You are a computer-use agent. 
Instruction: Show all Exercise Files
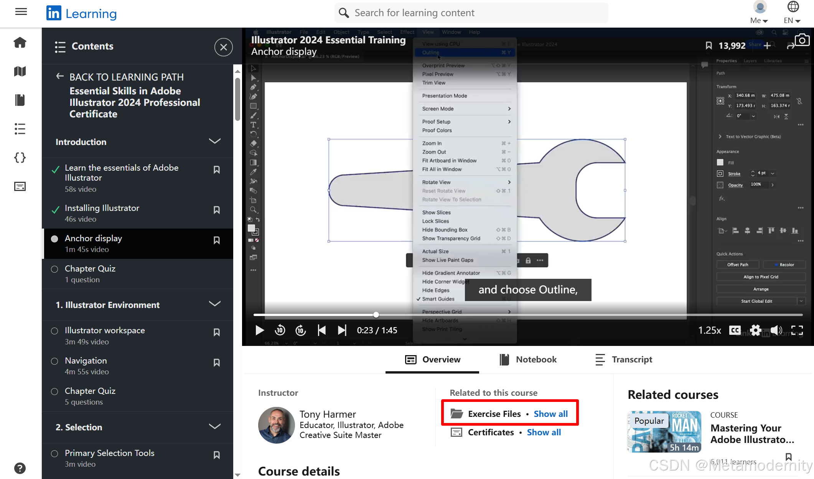550,414
